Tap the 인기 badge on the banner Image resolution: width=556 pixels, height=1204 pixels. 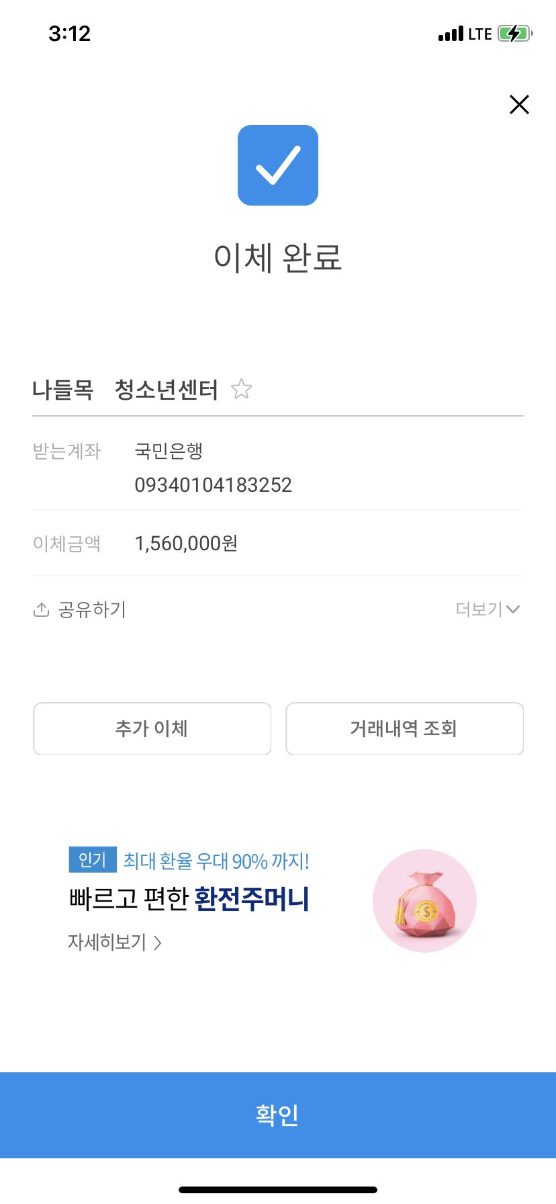[93, 860]
